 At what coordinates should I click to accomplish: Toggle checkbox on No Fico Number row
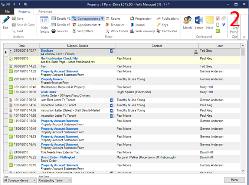[11, 59]
